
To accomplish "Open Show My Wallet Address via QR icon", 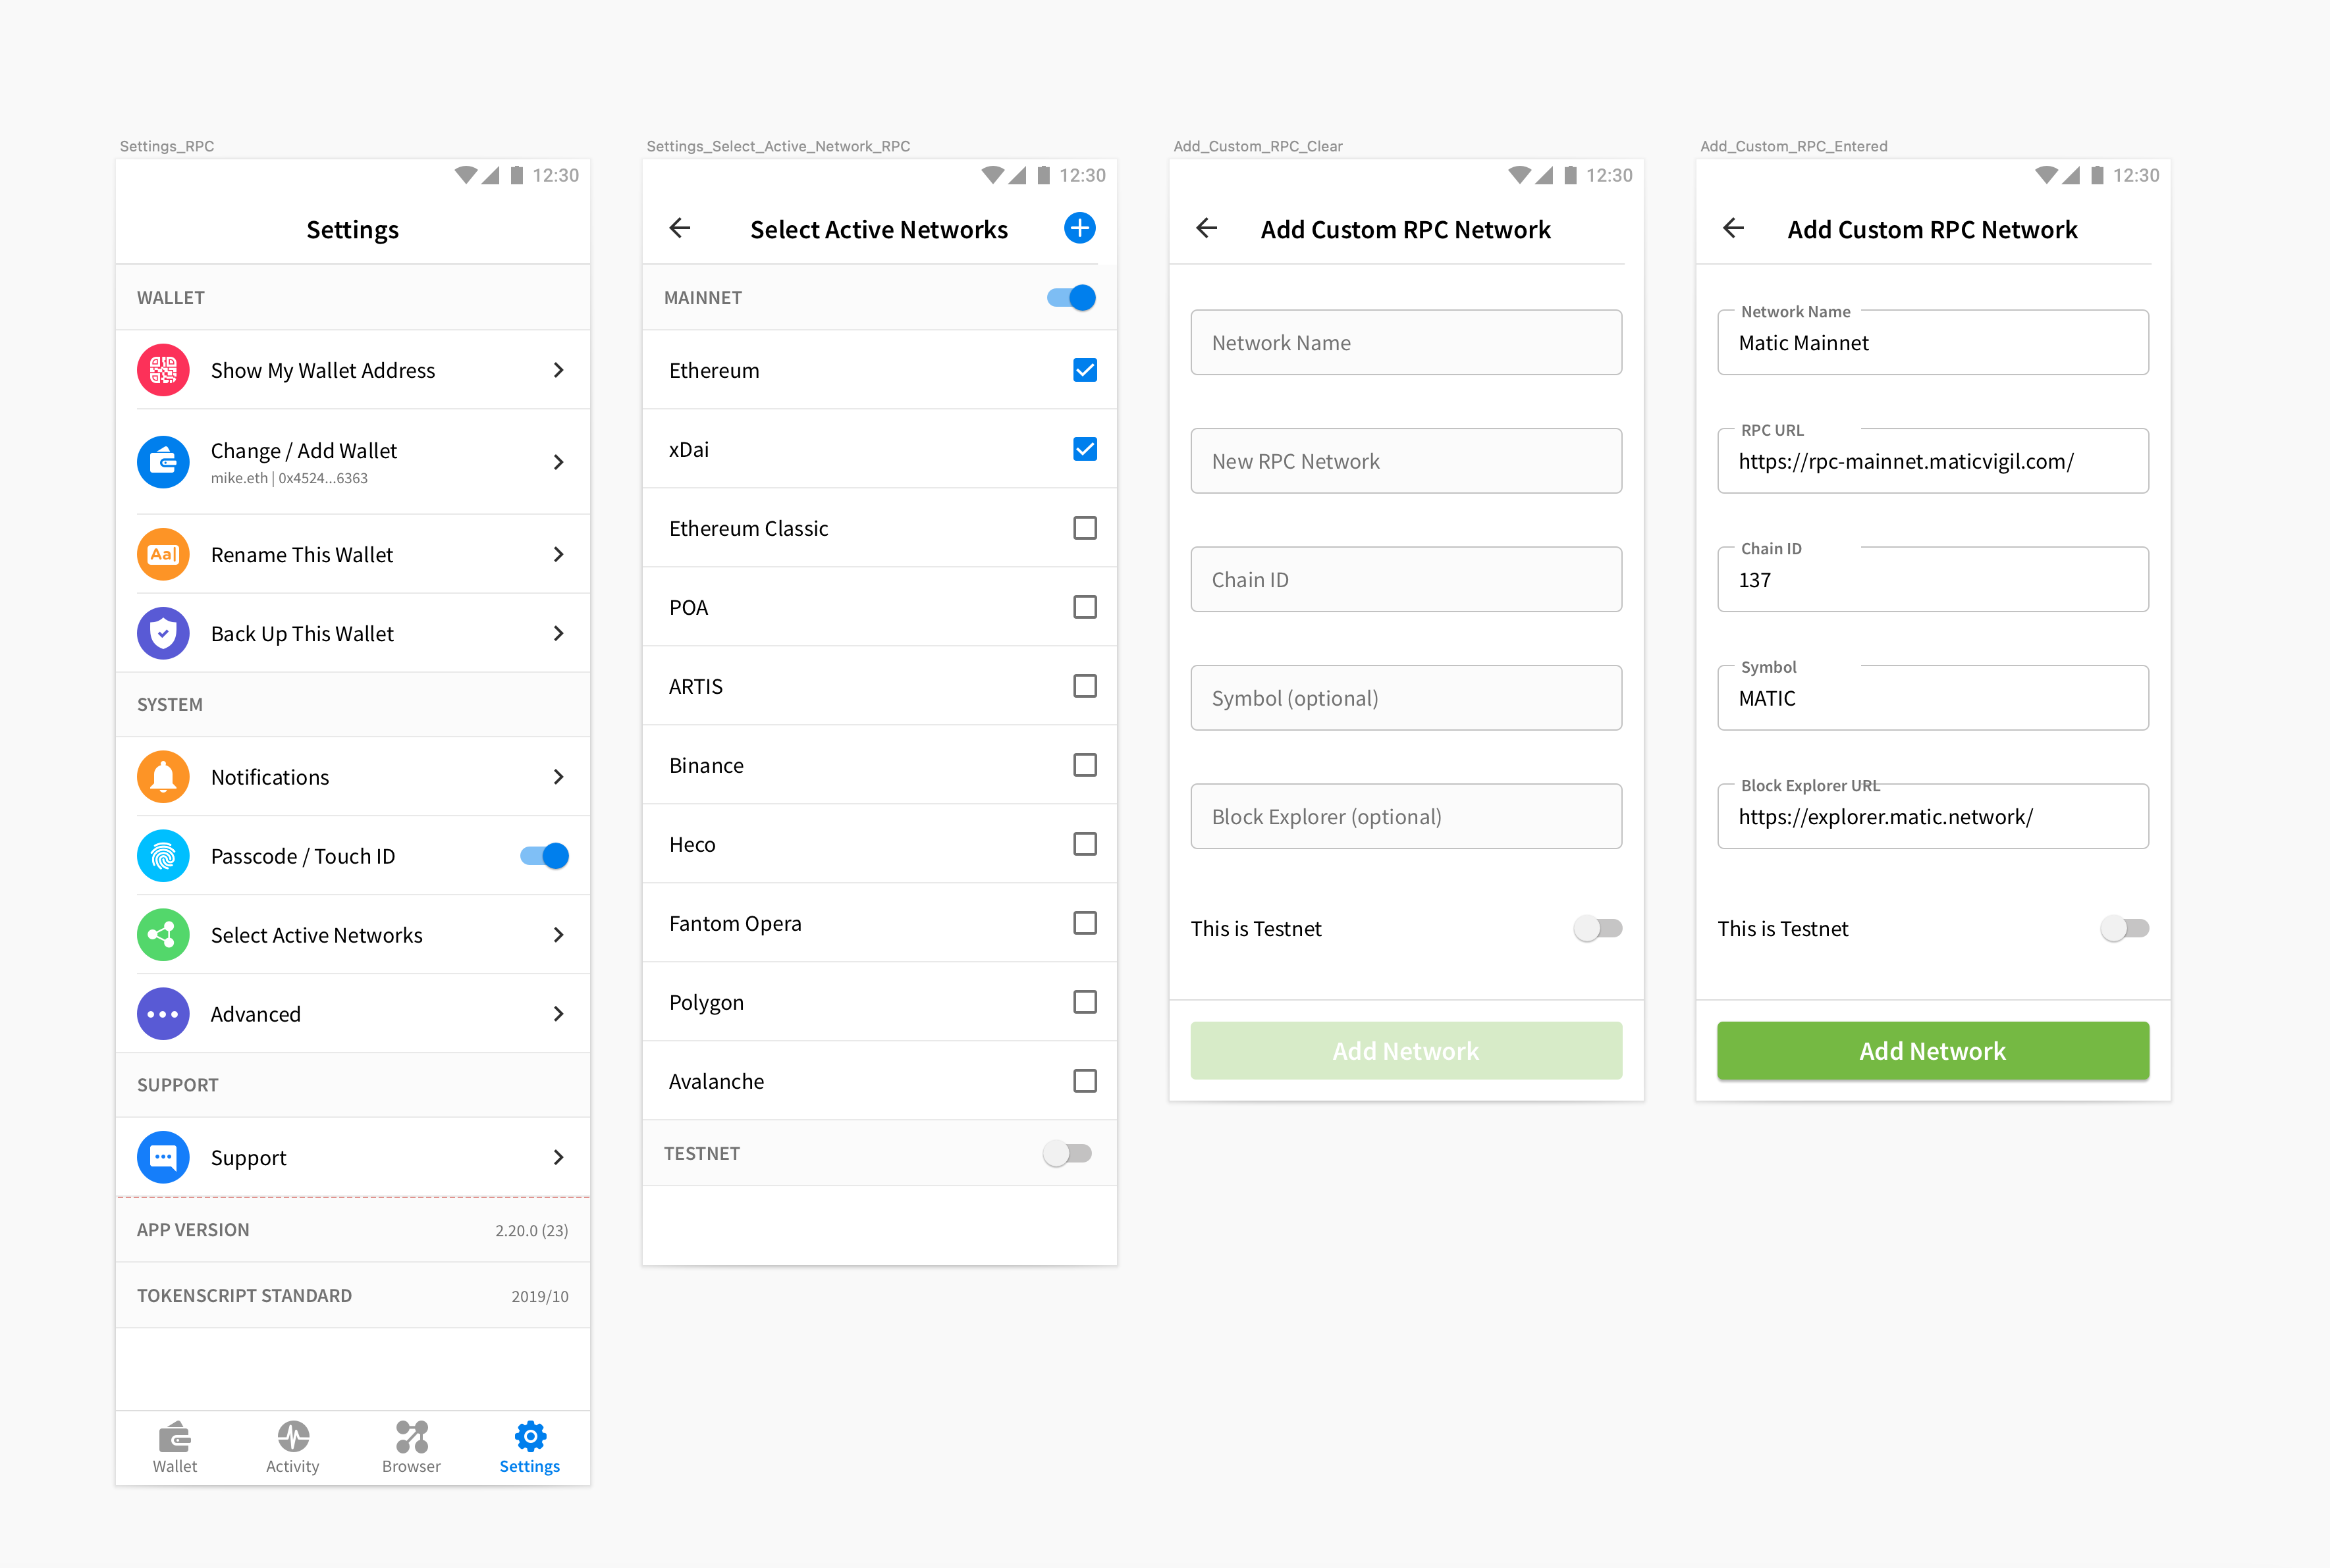I will [162, 370].
